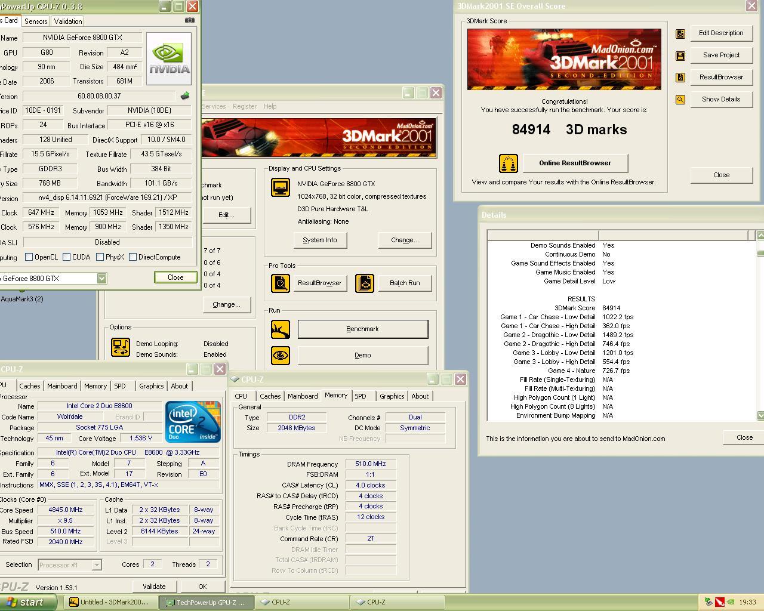Click the GPU-Z screenshot camera icon

tap(190, 20)
